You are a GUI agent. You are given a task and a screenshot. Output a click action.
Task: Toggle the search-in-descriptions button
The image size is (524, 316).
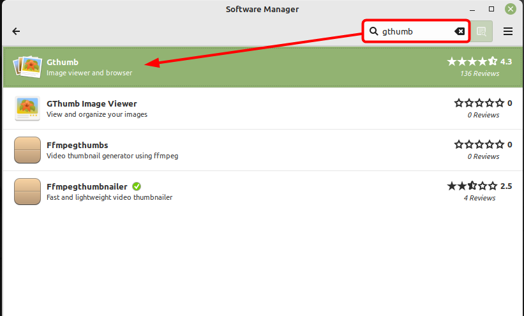click(x=481, y=31)
